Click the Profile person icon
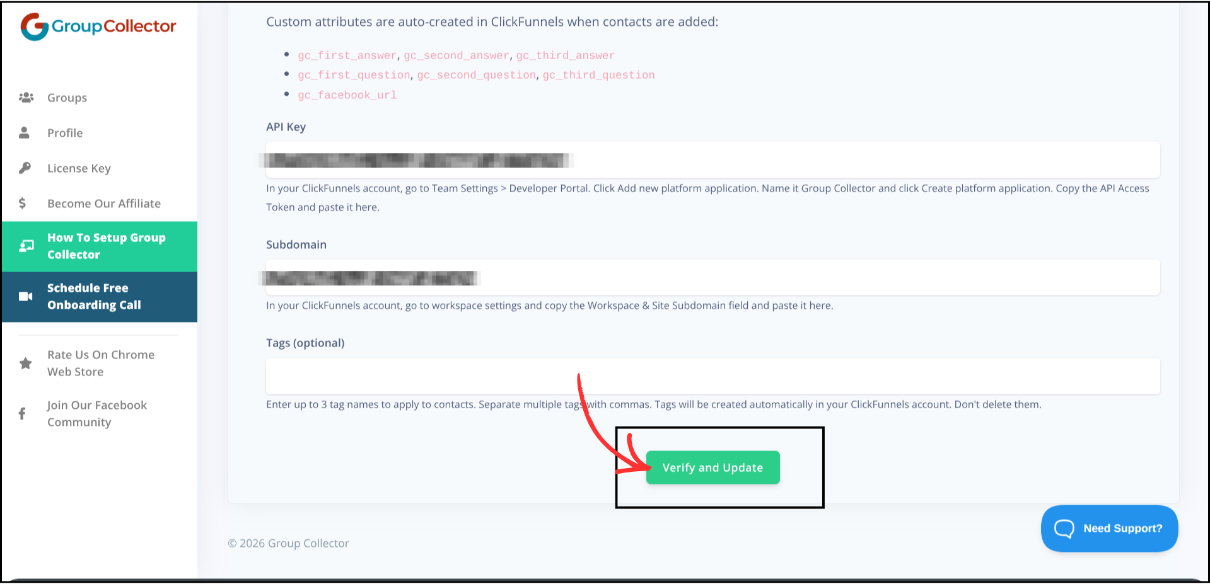 point(24,132)
